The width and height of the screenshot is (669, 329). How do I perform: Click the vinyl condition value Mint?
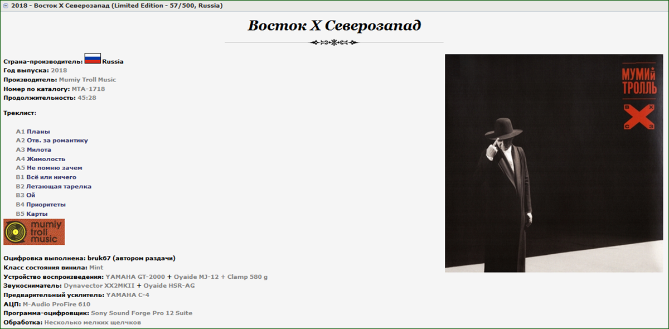pos(96,268)
